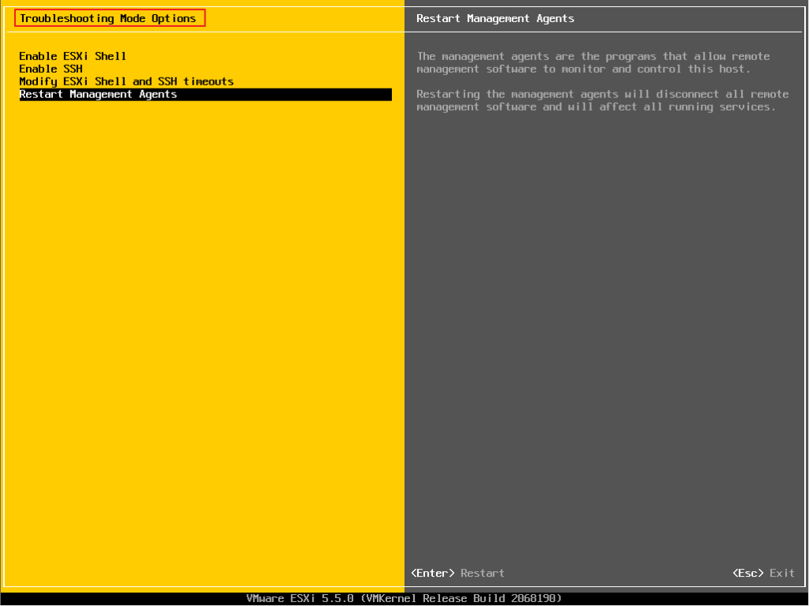Choose the Enable SSH menu entry
This screenshot has width=809, height=606.
click(x=51, y=70)
